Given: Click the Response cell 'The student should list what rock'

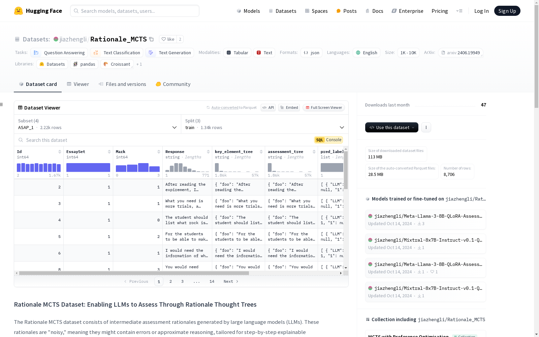Looking at the screenshot, I should (x=187, y=220).
